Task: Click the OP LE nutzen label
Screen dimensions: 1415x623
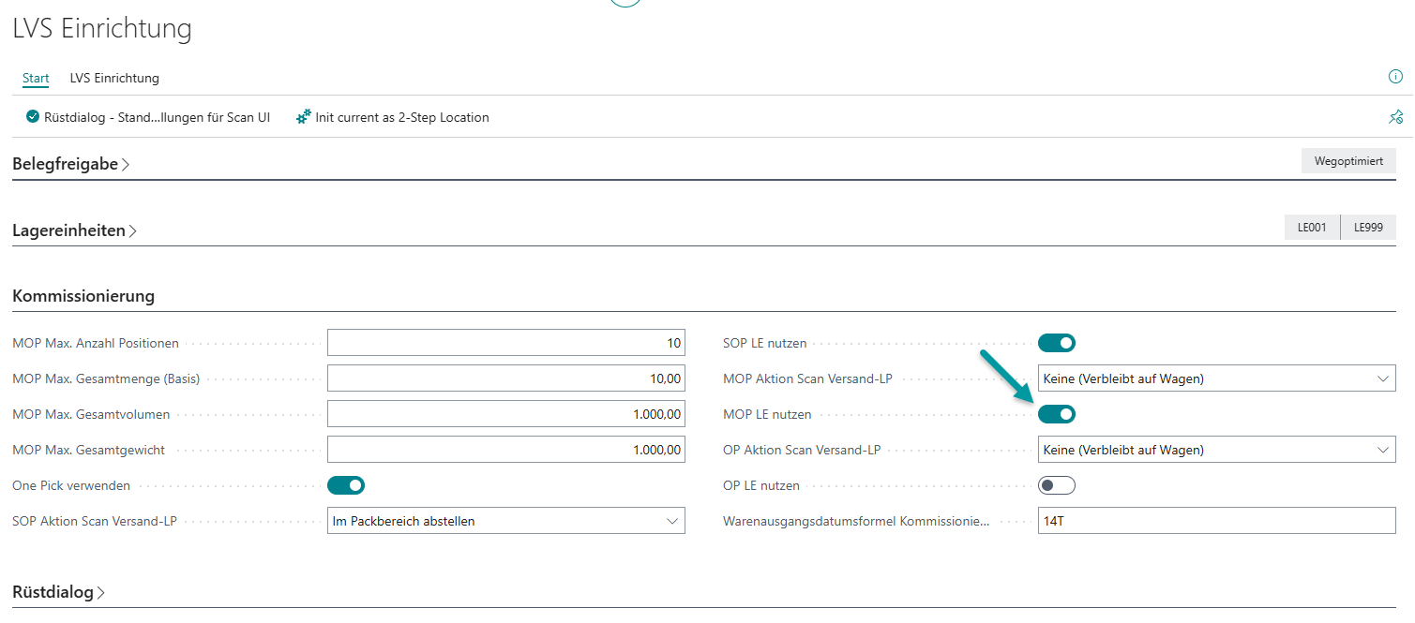Action: point(761,485)
